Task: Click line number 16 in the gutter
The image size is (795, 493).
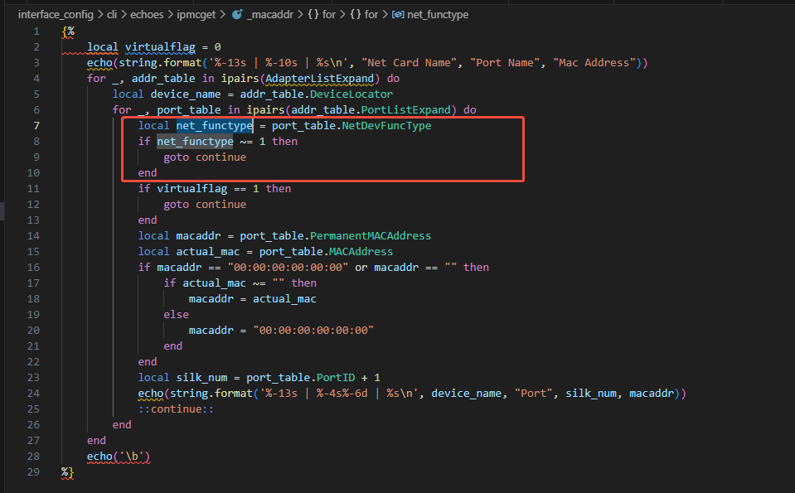Action: (33, 268)
